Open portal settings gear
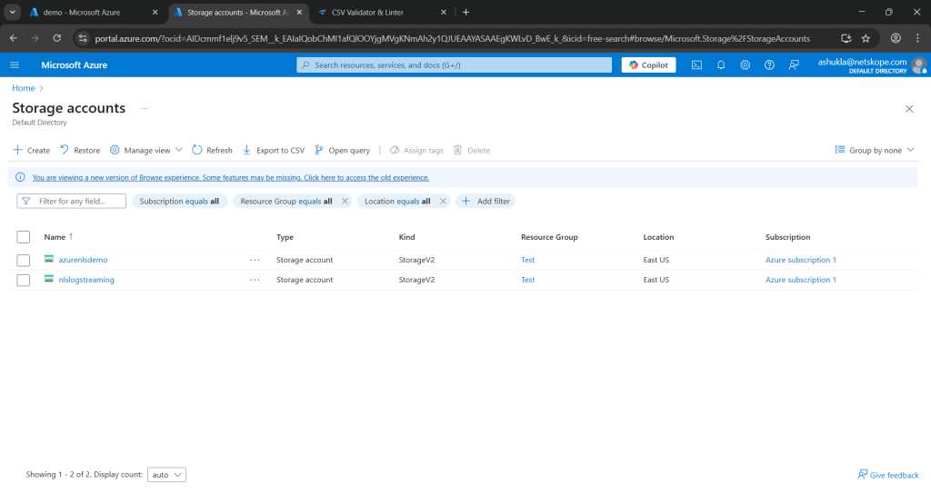Viewport: 931px width, 494px height. (746, 65)
